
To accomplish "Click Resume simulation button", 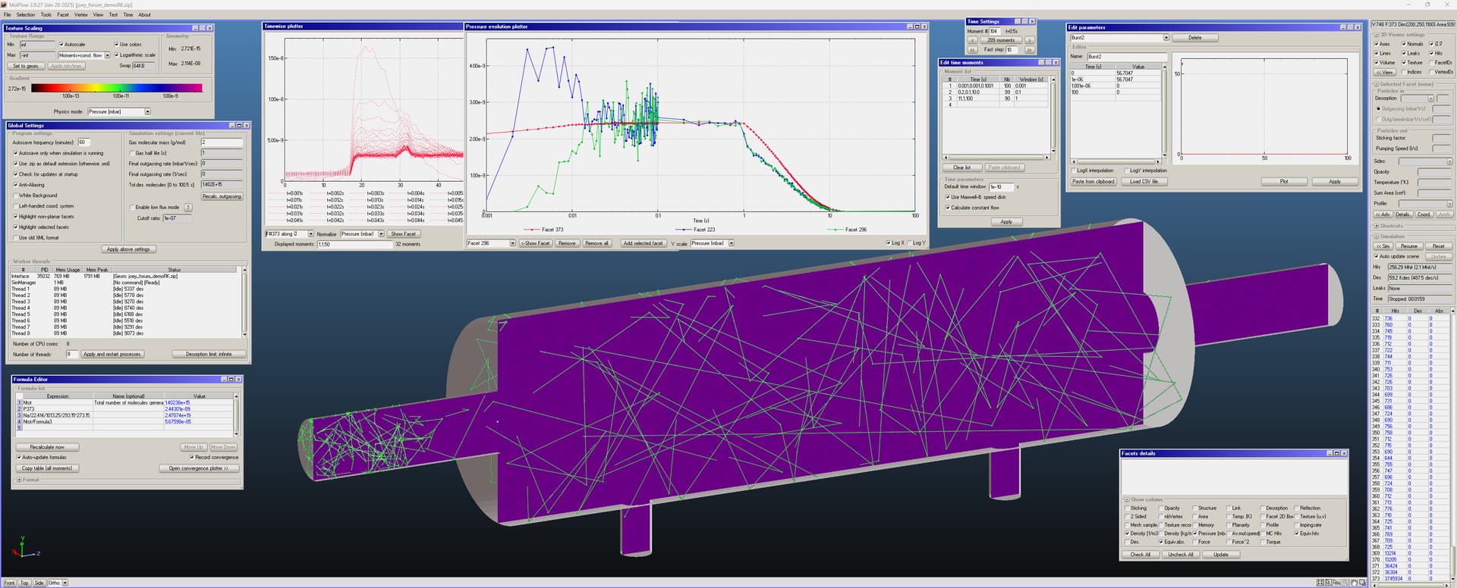I will pos(1409,246).
